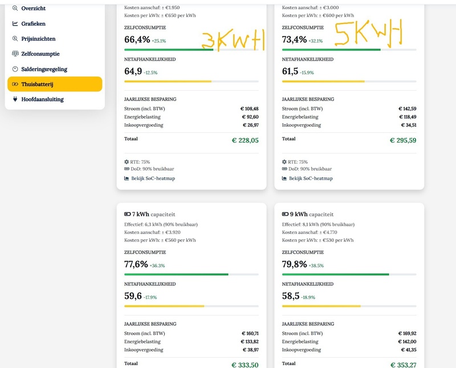Click the 66,4% zelfconsumptie value
Screen dimensions: 456x368
(x=137, y=39)
